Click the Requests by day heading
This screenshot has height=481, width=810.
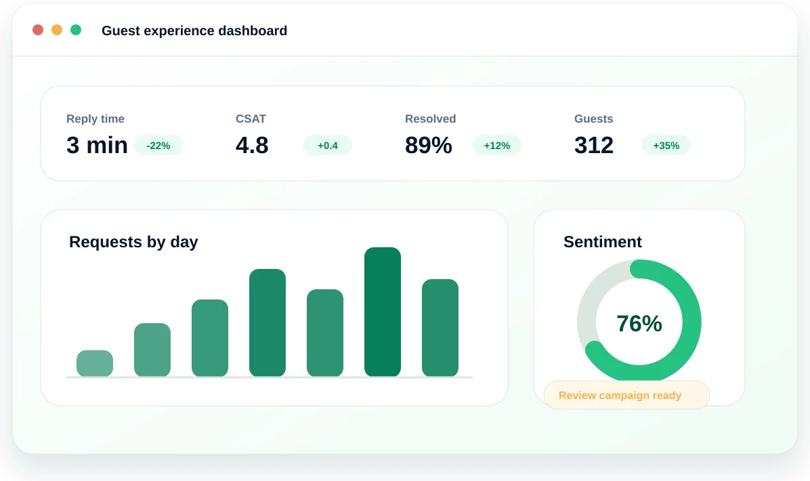point(134,242)
